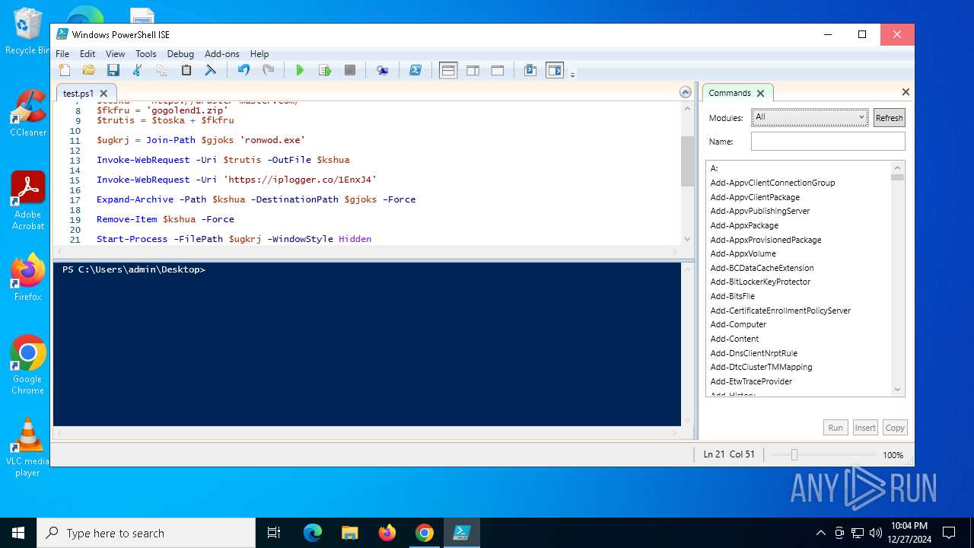Run the script with the green play icon
This screenshot has width=974, height=548.
[x=300, y=70]
